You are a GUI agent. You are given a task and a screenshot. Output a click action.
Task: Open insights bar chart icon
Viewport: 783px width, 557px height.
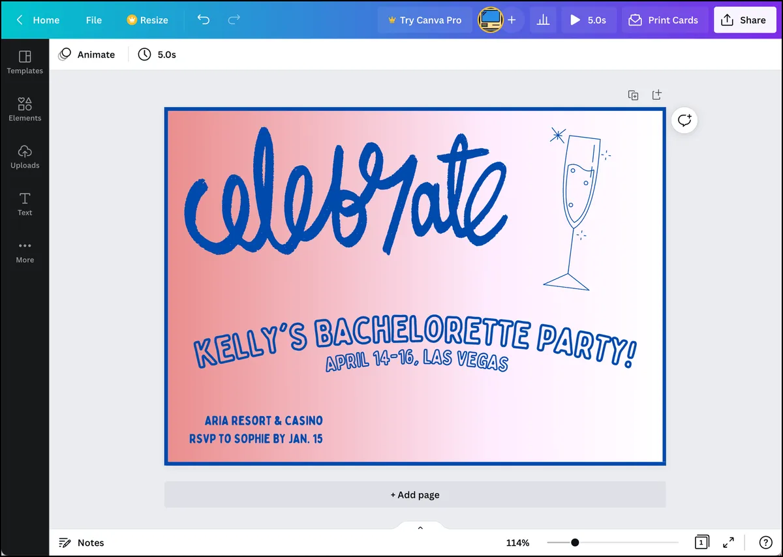coord(543,20)
